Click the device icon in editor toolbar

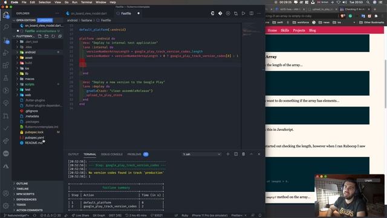(x=212, y=13)
